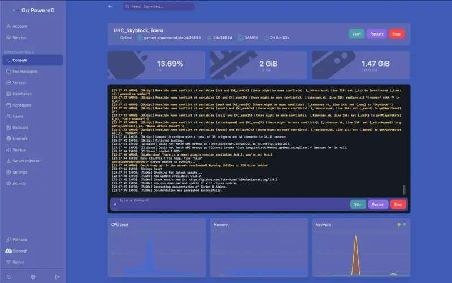Click the teal legend icon on the Network chart
This screenshot has height=283, width=452.
click(405, 224)
